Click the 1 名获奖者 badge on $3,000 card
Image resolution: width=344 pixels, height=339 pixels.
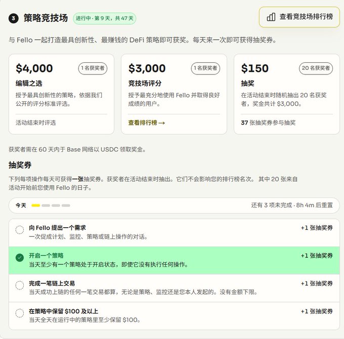[205, 68]
